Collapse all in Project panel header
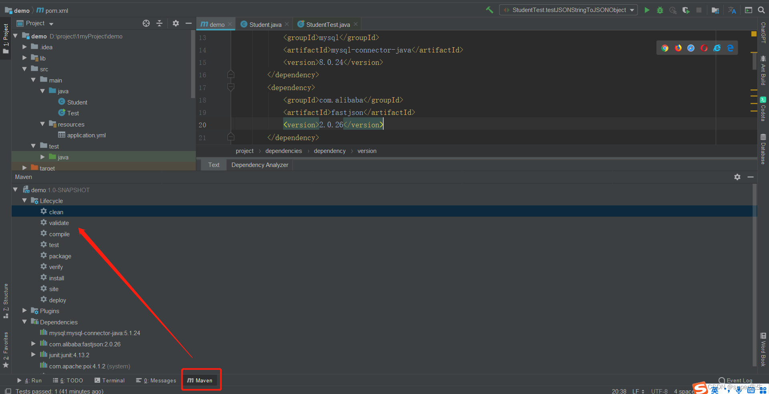This screenshot has width=769, height=394. (x=159, y=23)
